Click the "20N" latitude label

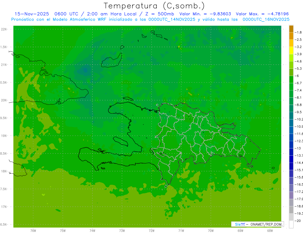point(4,100)
